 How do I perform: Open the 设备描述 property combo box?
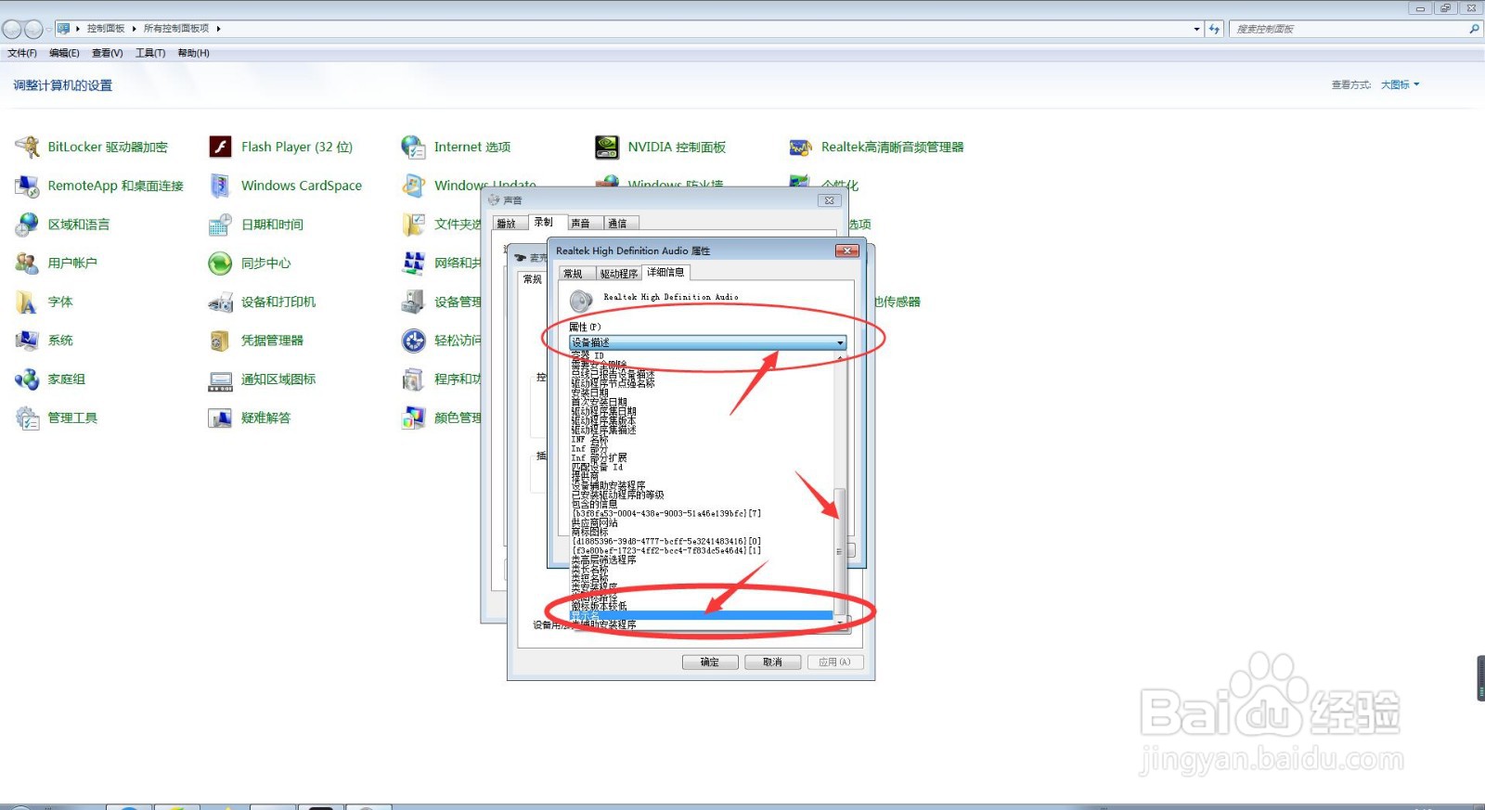point(707,342)
